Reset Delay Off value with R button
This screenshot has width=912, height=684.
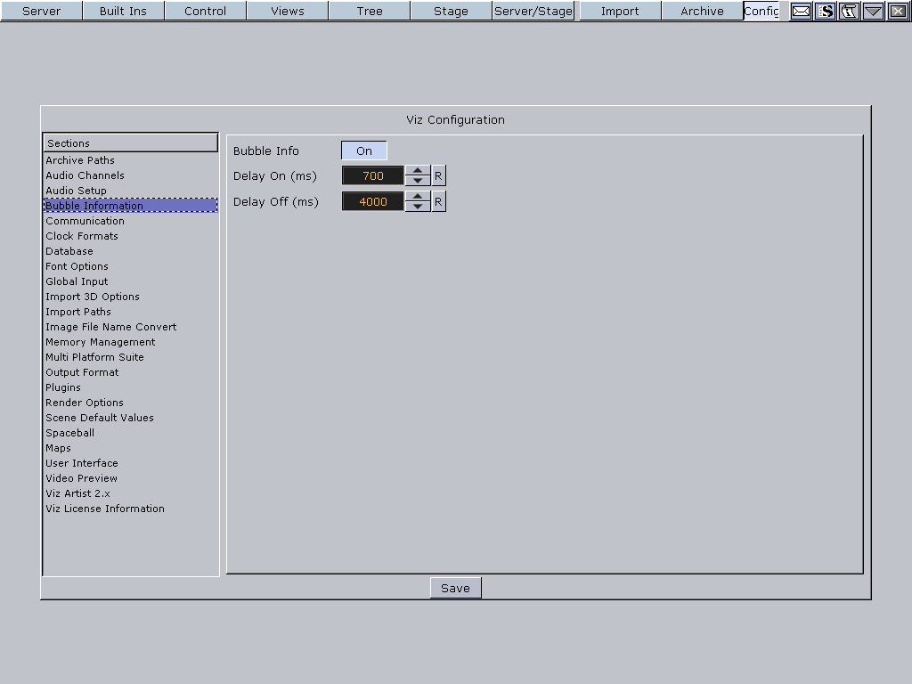tap(438, 202)
